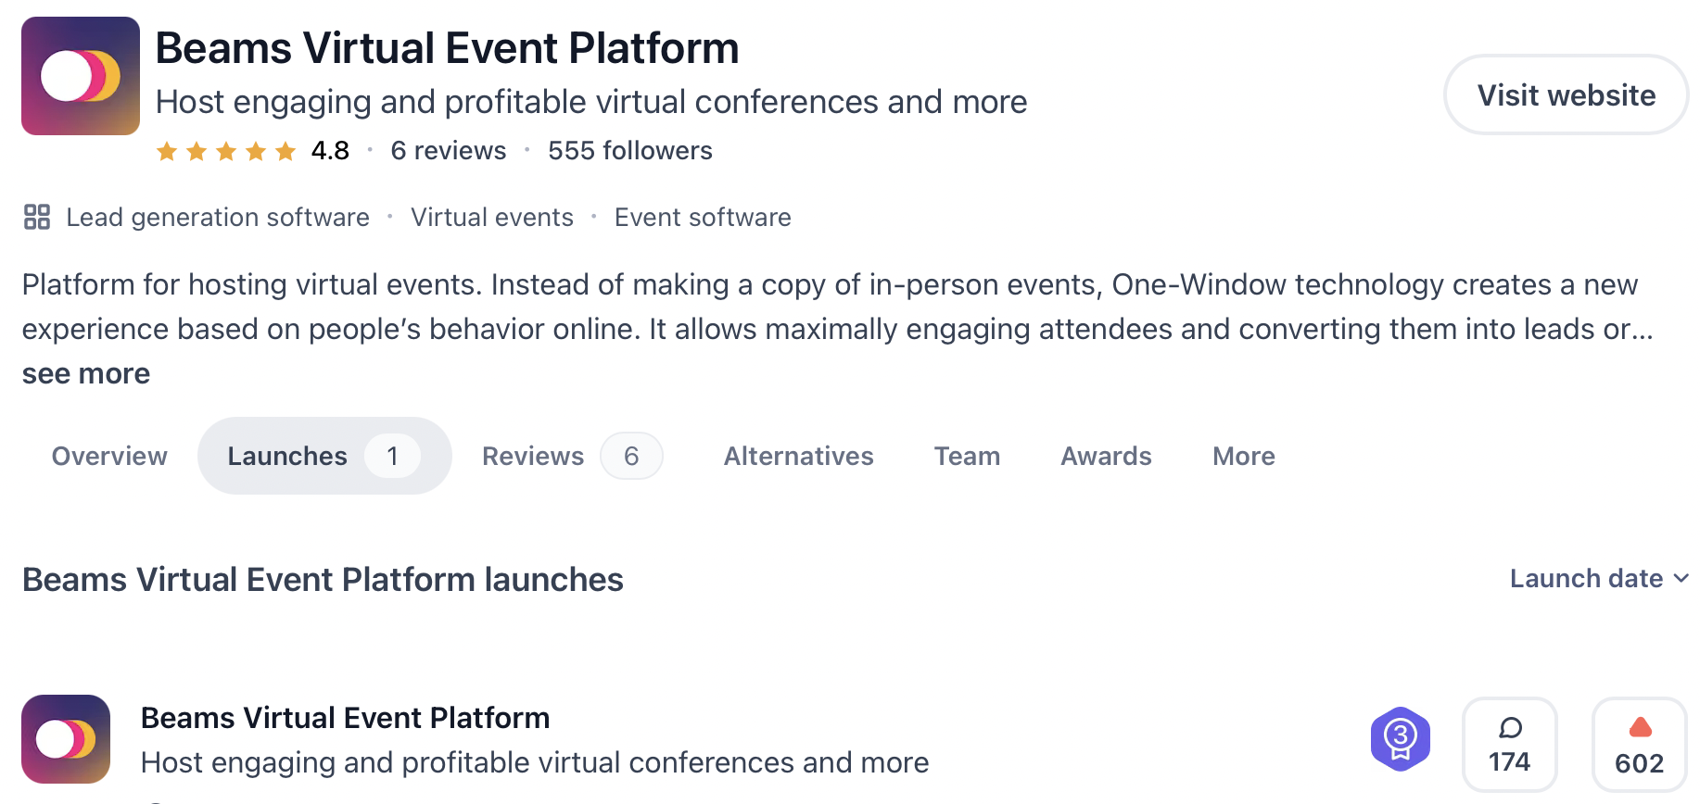The width and height of the screenshot is (1700, 804).
Task: Click the Beams Virtual Event Platform launches heading
Action: (x=323, y=580)
